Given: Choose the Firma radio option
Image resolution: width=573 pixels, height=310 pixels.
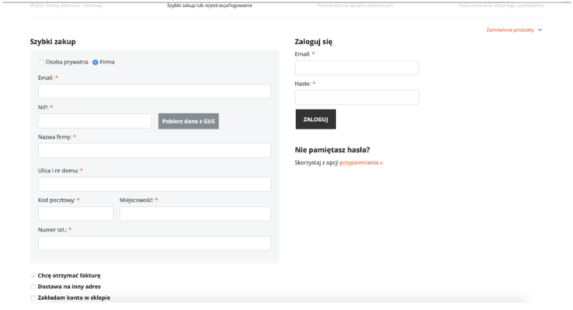Looking at the screenshot, I should (x=95, y=62).
